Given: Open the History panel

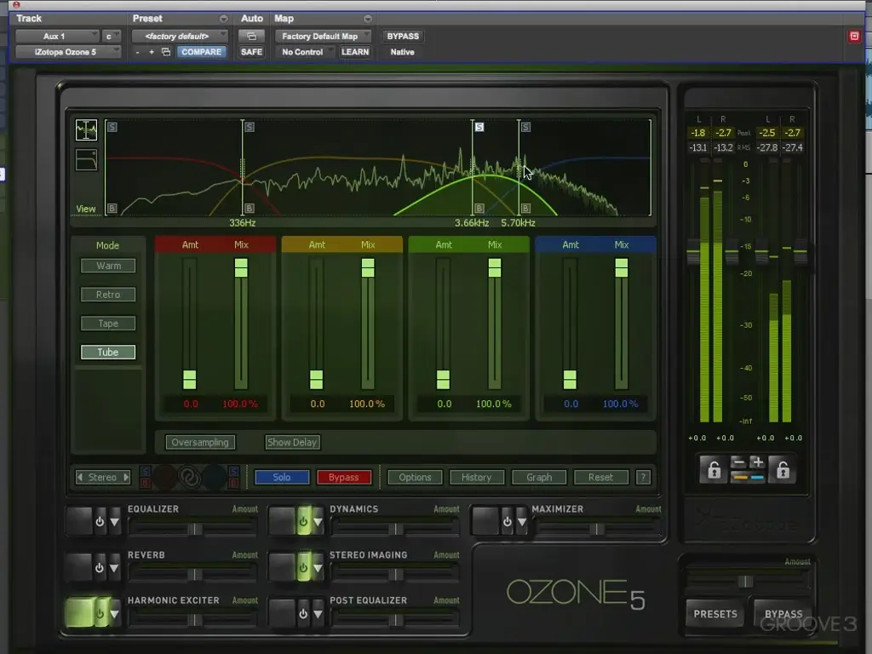Looking at the screenshot, I should point(477,477).
